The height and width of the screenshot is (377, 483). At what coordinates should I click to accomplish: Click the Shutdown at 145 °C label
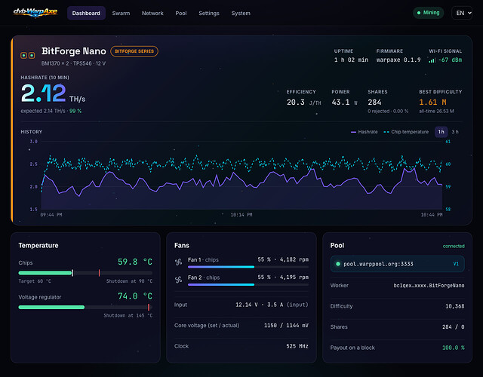point(128,316)
